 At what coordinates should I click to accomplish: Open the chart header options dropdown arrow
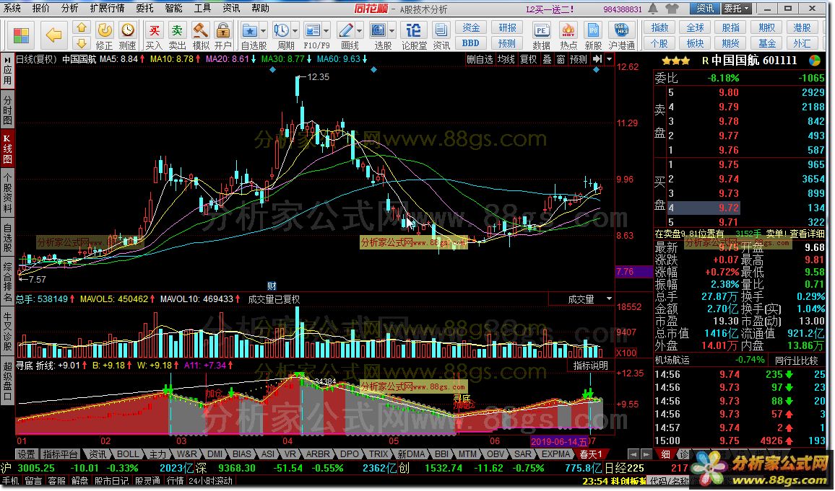coord(609,59)
